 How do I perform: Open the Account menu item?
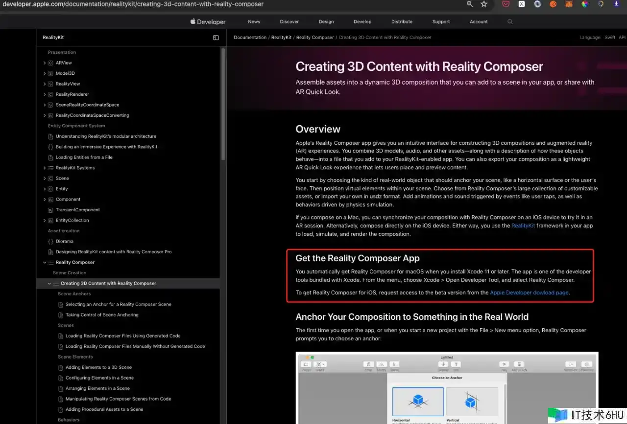[x=479, y=22]
